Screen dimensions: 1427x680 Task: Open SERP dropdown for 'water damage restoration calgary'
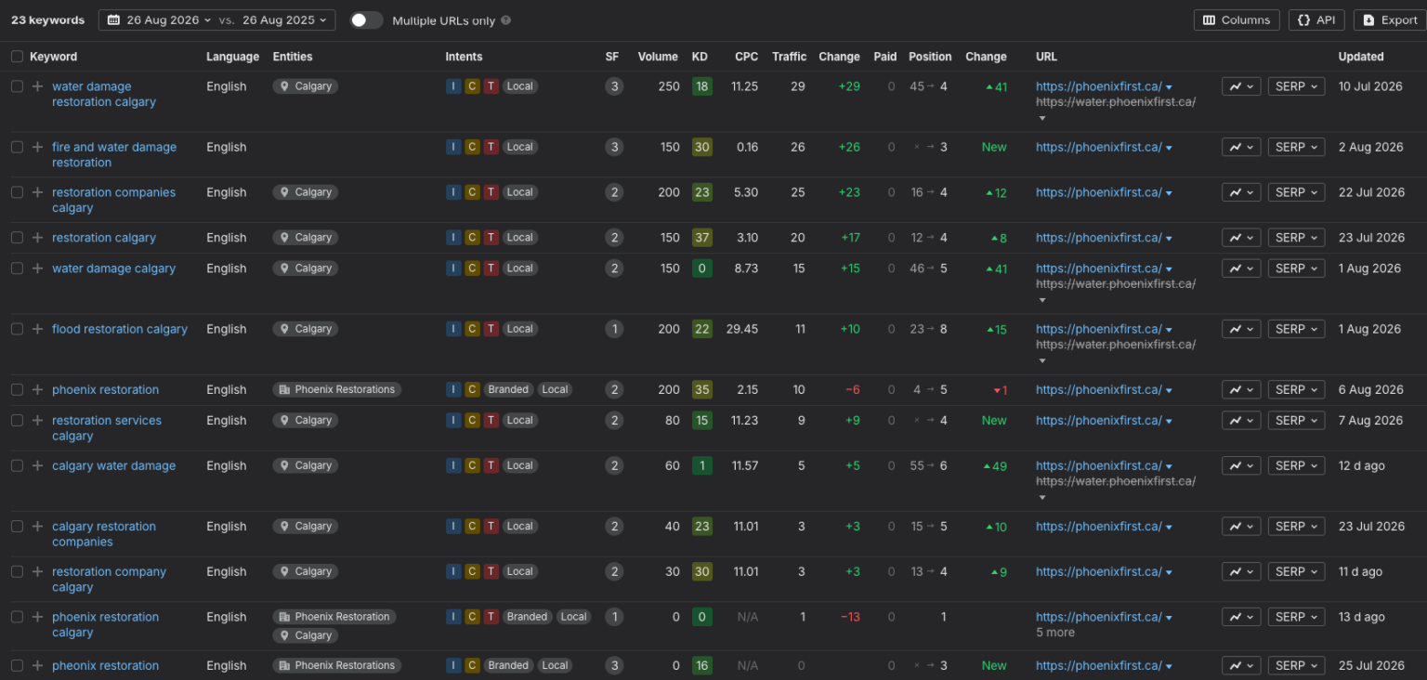tap(1296, 86)
